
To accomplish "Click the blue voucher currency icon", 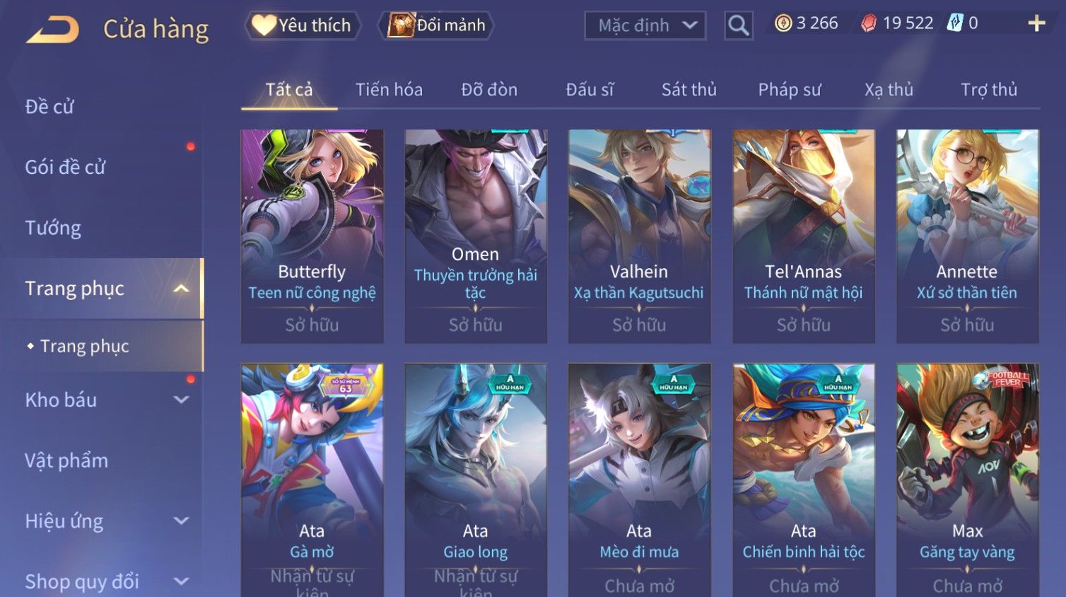I will (x=955, y=23).
